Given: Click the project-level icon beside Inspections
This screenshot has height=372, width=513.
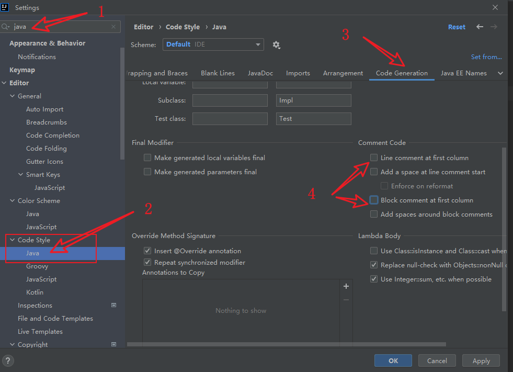Looking at the screenshot, I should click(x=114, y=305).
